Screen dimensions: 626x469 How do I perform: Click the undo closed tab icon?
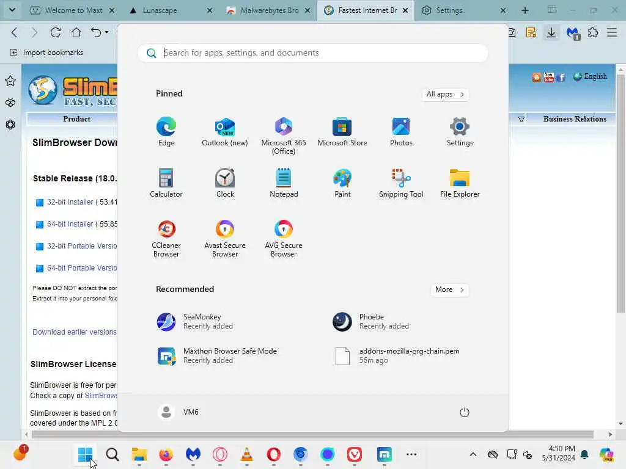click(x=96, y=32)
